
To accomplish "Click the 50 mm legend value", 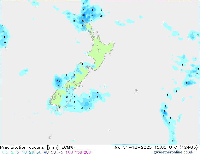I will [53, 152].
